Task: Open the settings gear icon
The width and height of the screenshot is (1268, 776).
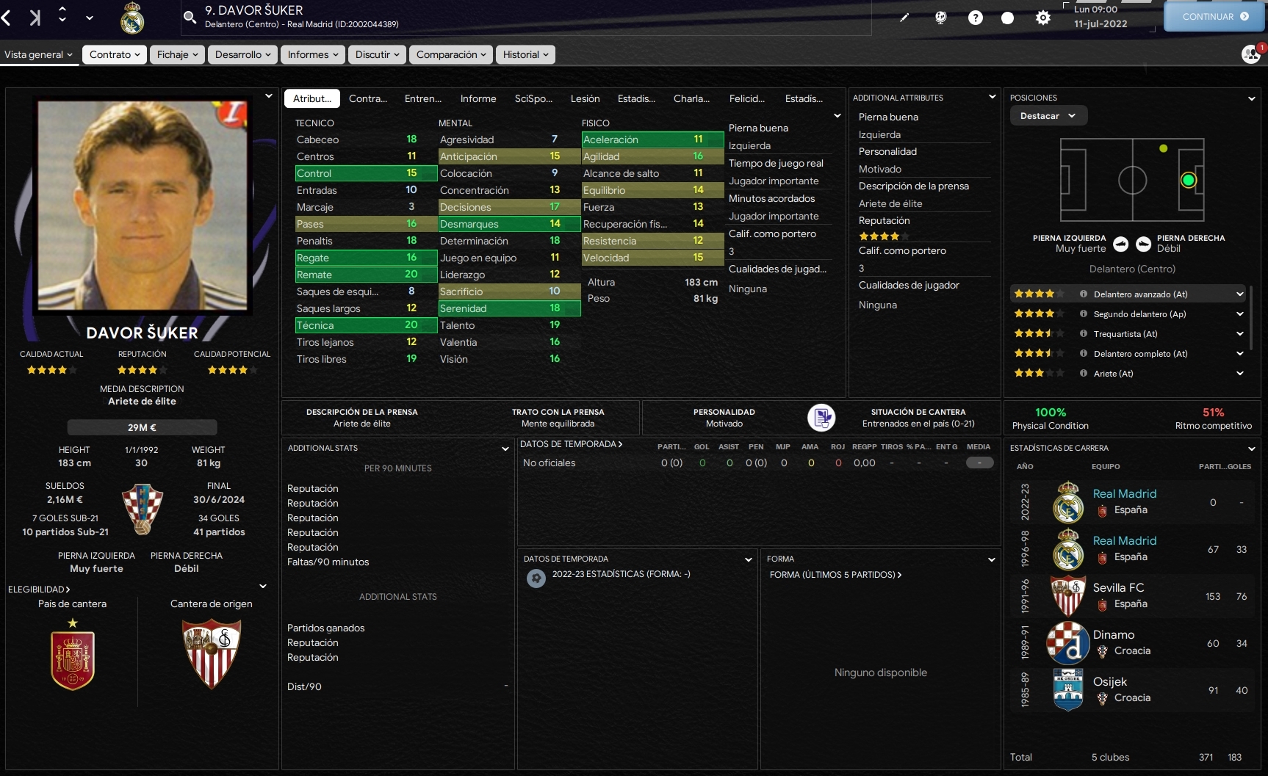Action: [x=1042, y=18]
